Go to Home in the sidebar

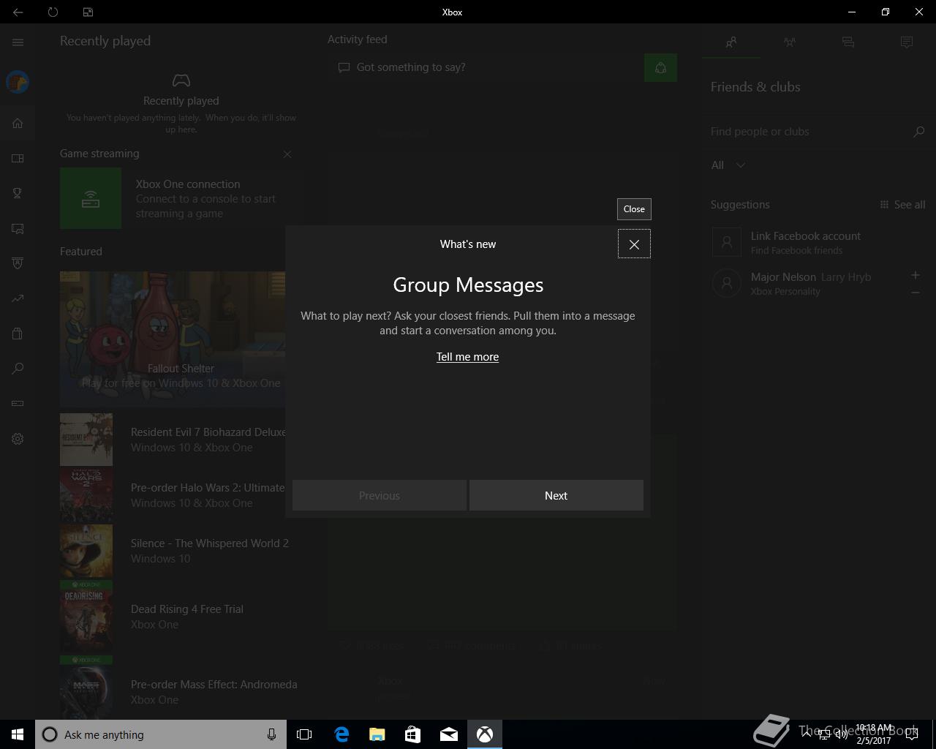pos(18,123)
